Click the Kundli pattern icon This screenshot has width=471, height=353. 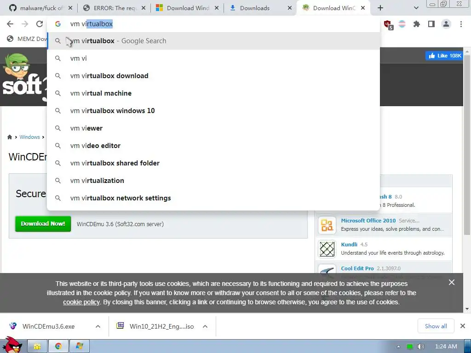coord(327,249)
